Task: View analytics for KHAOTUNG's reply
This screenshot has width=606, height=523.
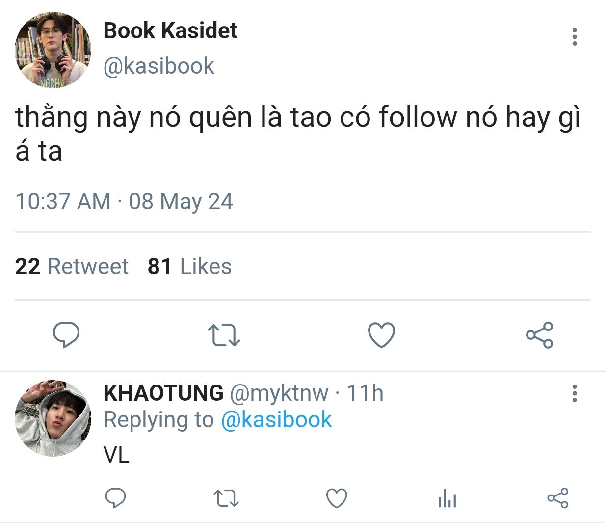Action: (447, 498)
